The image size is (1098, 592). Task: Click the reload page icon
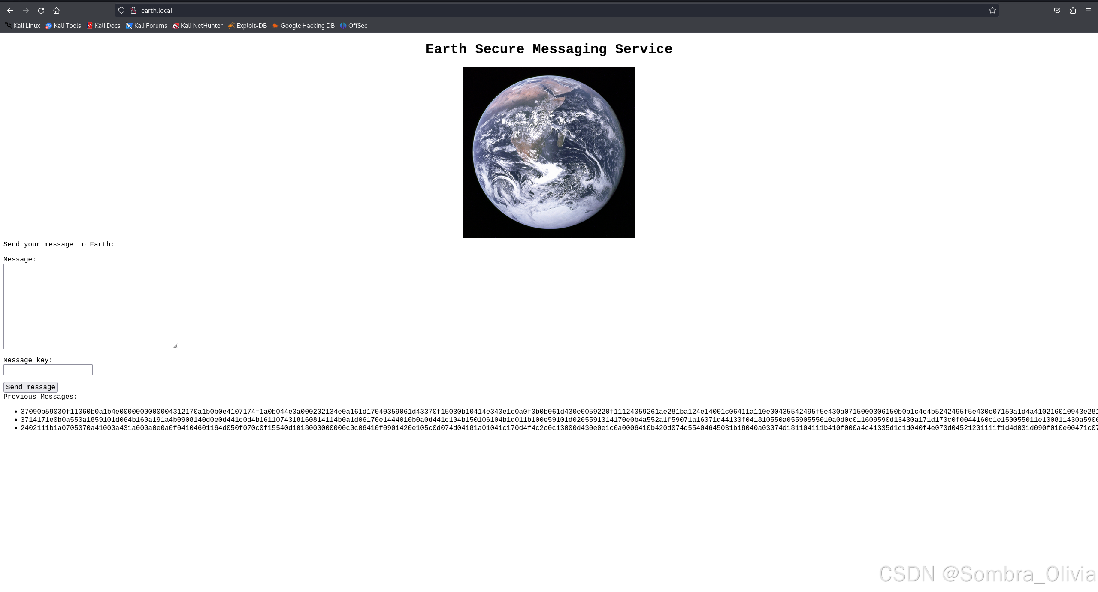(41, 10)
